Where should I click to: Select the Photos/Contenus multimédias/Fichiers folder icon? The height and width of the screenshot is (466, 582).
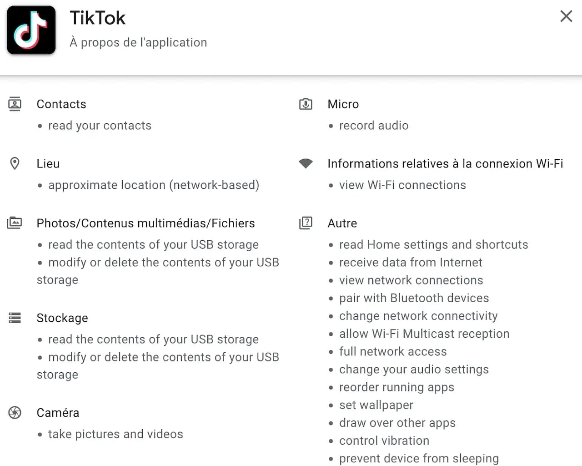[15, 223]
